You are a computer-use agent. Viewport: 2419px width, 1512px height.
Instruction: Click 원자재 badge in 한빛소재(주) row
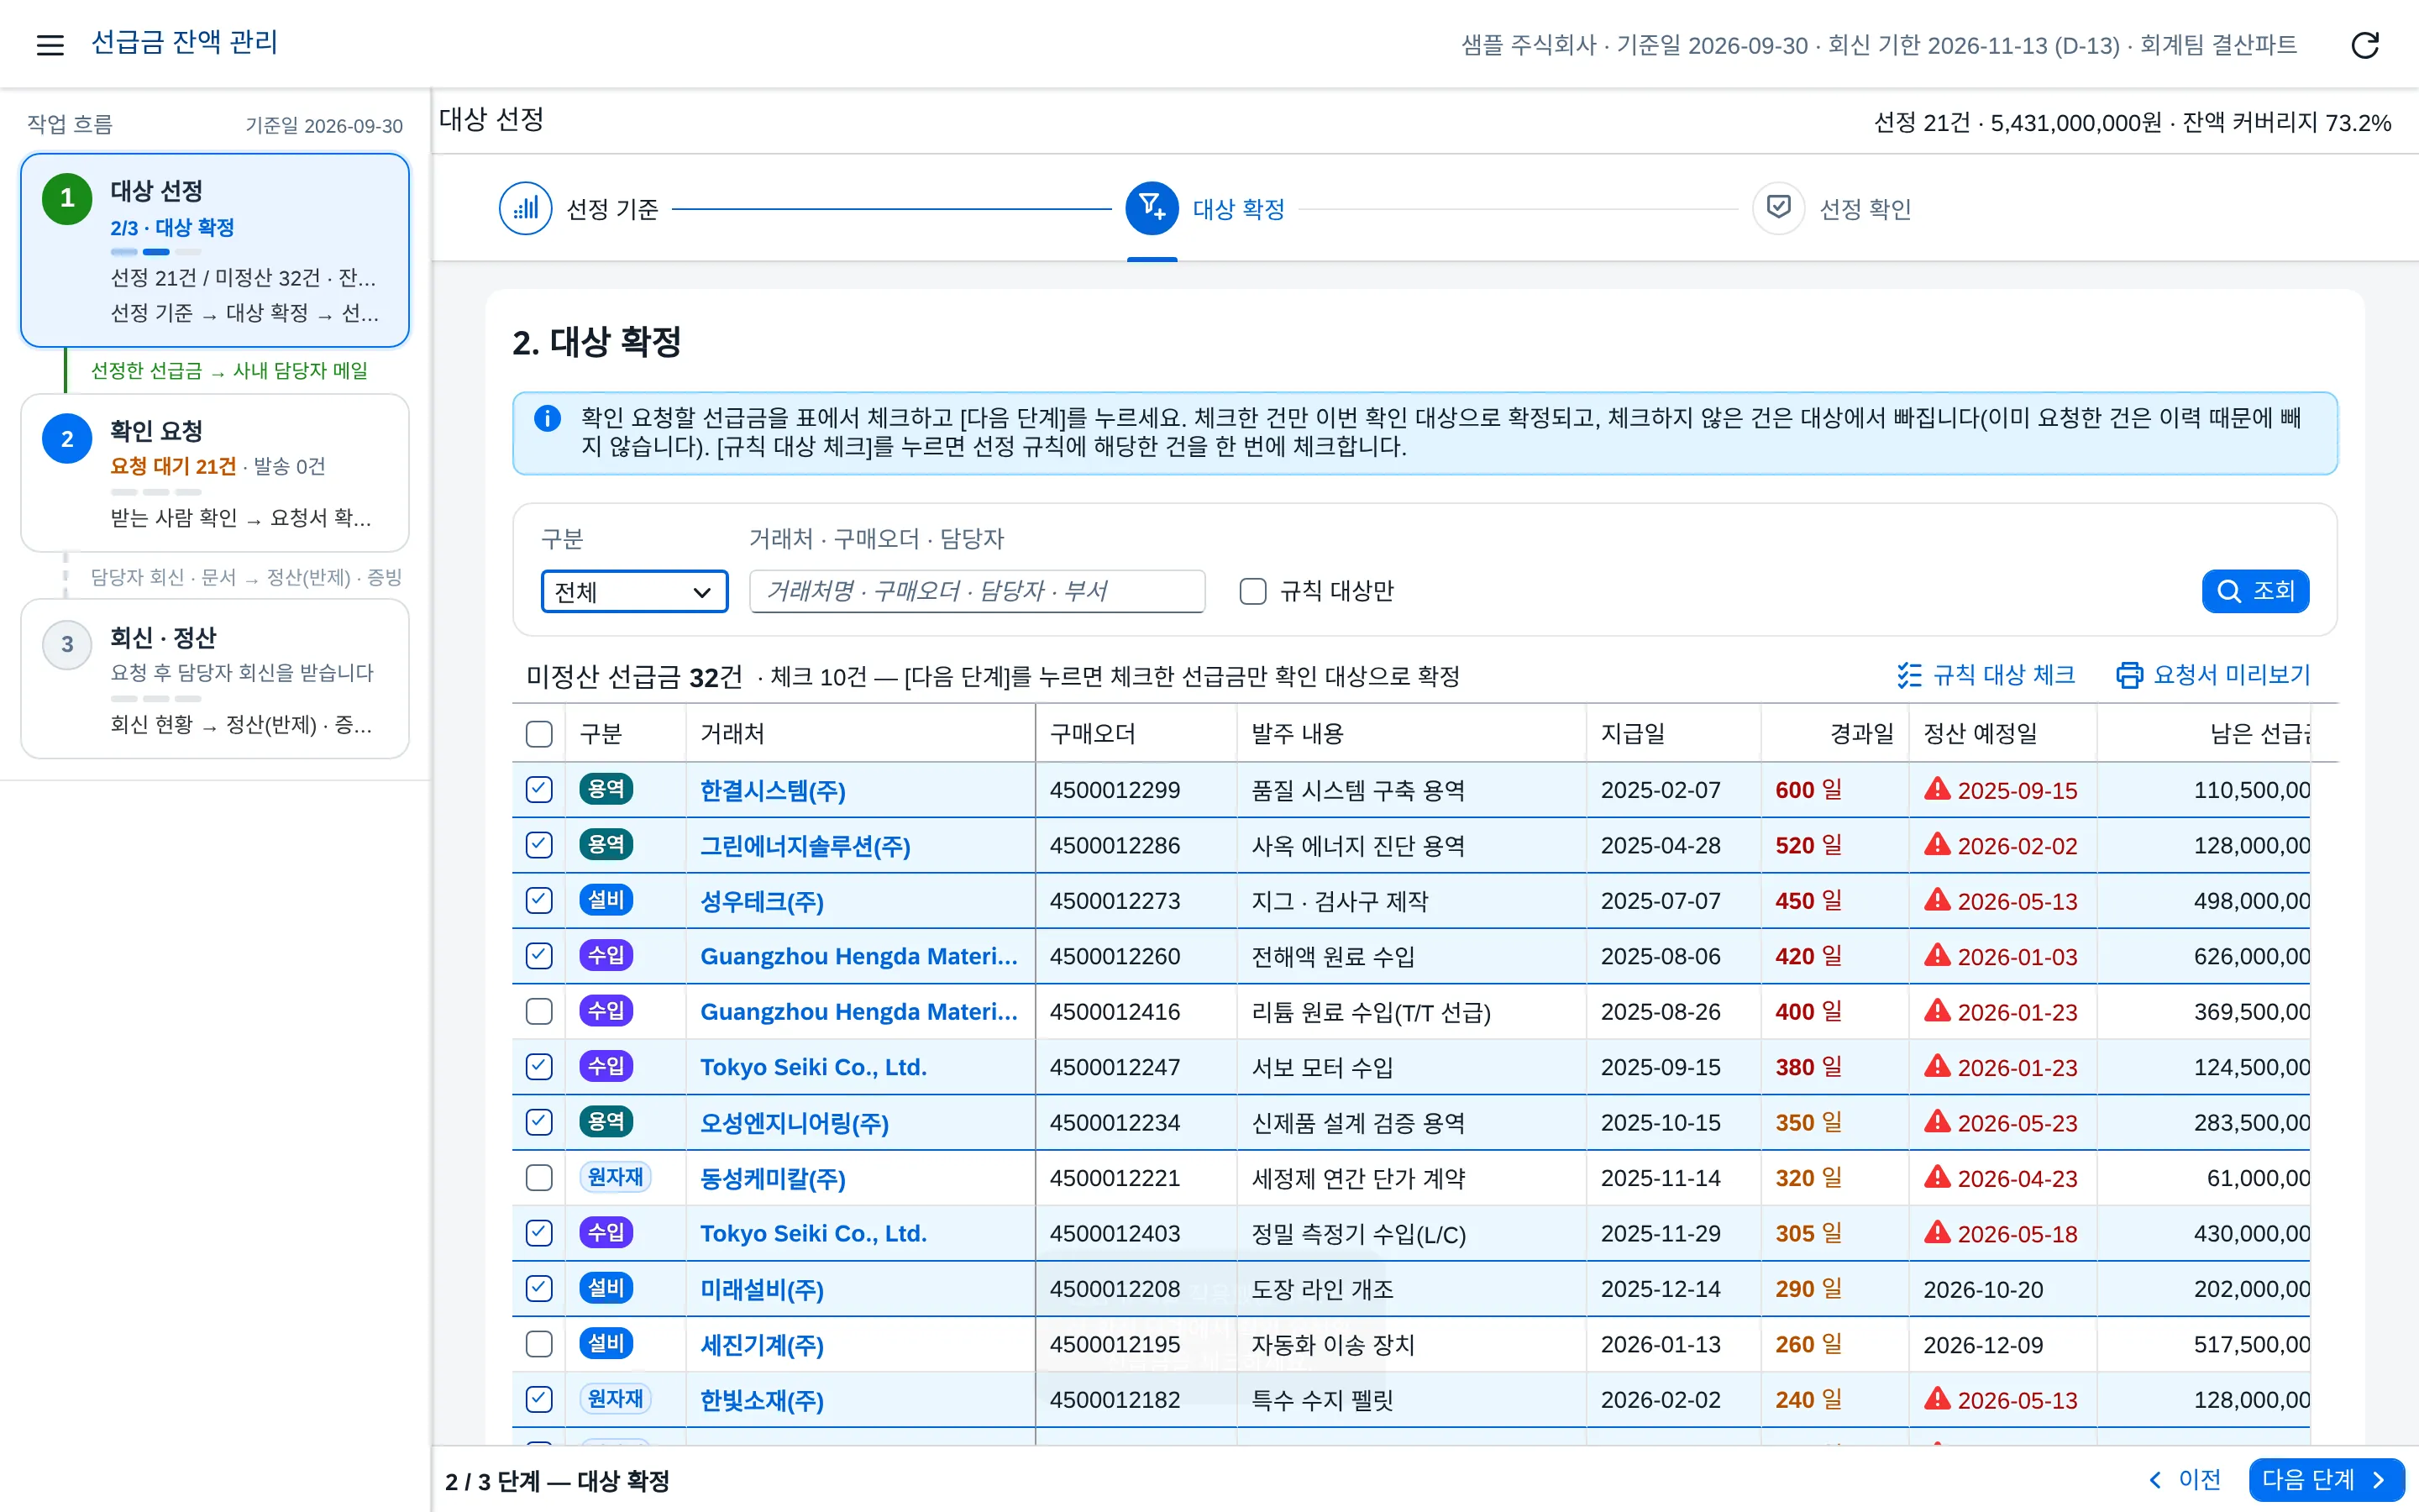(615, 1399)
